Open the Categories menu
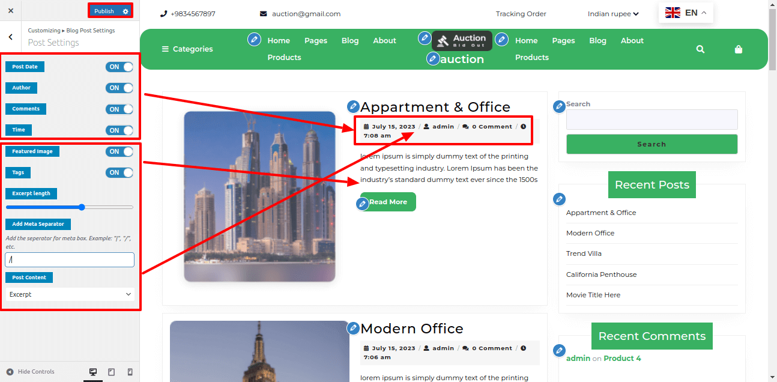Image resolution: width=777 pixels, height=382 pixels. coord(187,49)
